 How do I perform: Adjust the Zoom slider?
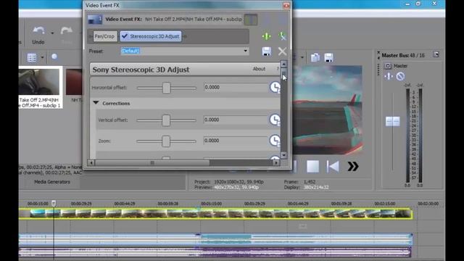(x=166, y=141)
